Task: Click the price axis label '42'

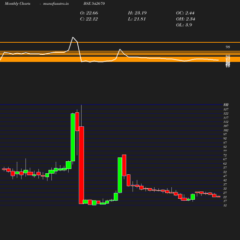Action: click(x=225, y=180)
